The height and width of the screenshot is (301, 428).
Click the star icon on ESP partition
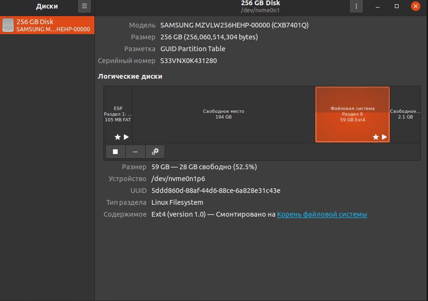coord(118,137)
